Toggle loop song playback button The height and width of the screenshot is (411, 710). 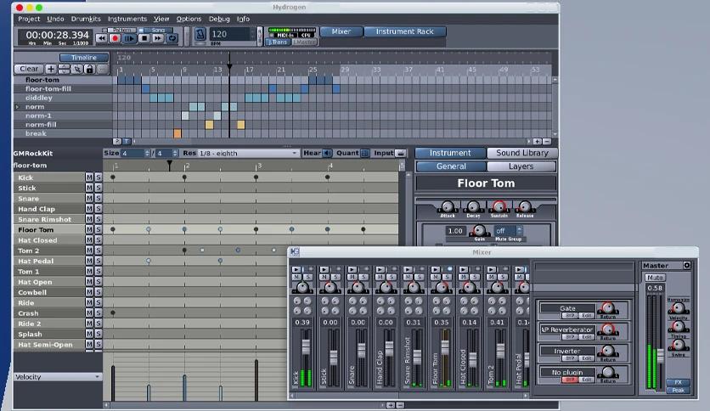point(172,38)
